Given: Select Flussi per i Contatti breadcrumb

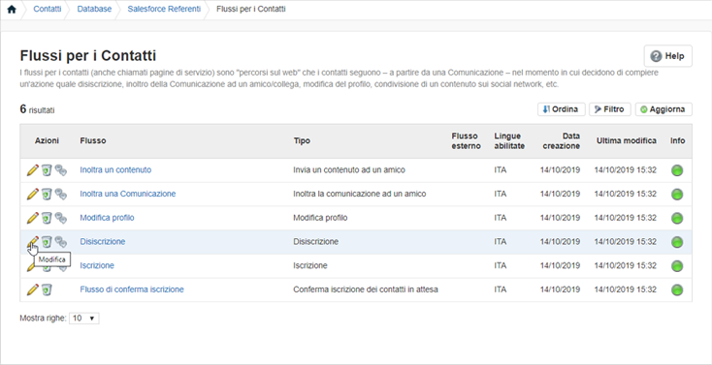Looking at the screenshot, I should point(251,9).
